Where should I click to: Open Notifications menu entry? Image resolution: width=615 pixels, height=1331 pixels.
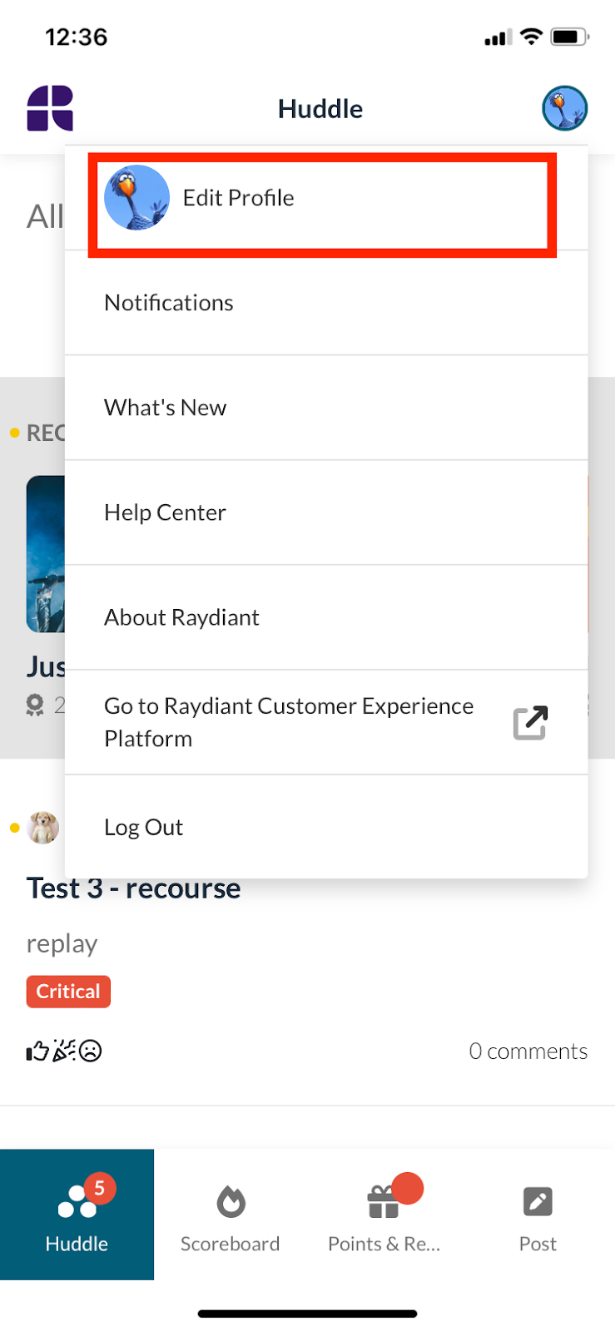click(326, 303)
